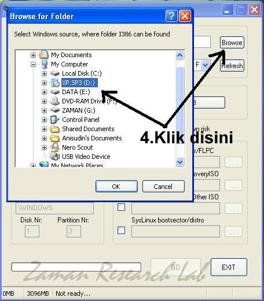This screenshot has height=301, width=264.
Task: Select Local Disk (C:) label
Action: pyautogui.click(x=82, y=73)
